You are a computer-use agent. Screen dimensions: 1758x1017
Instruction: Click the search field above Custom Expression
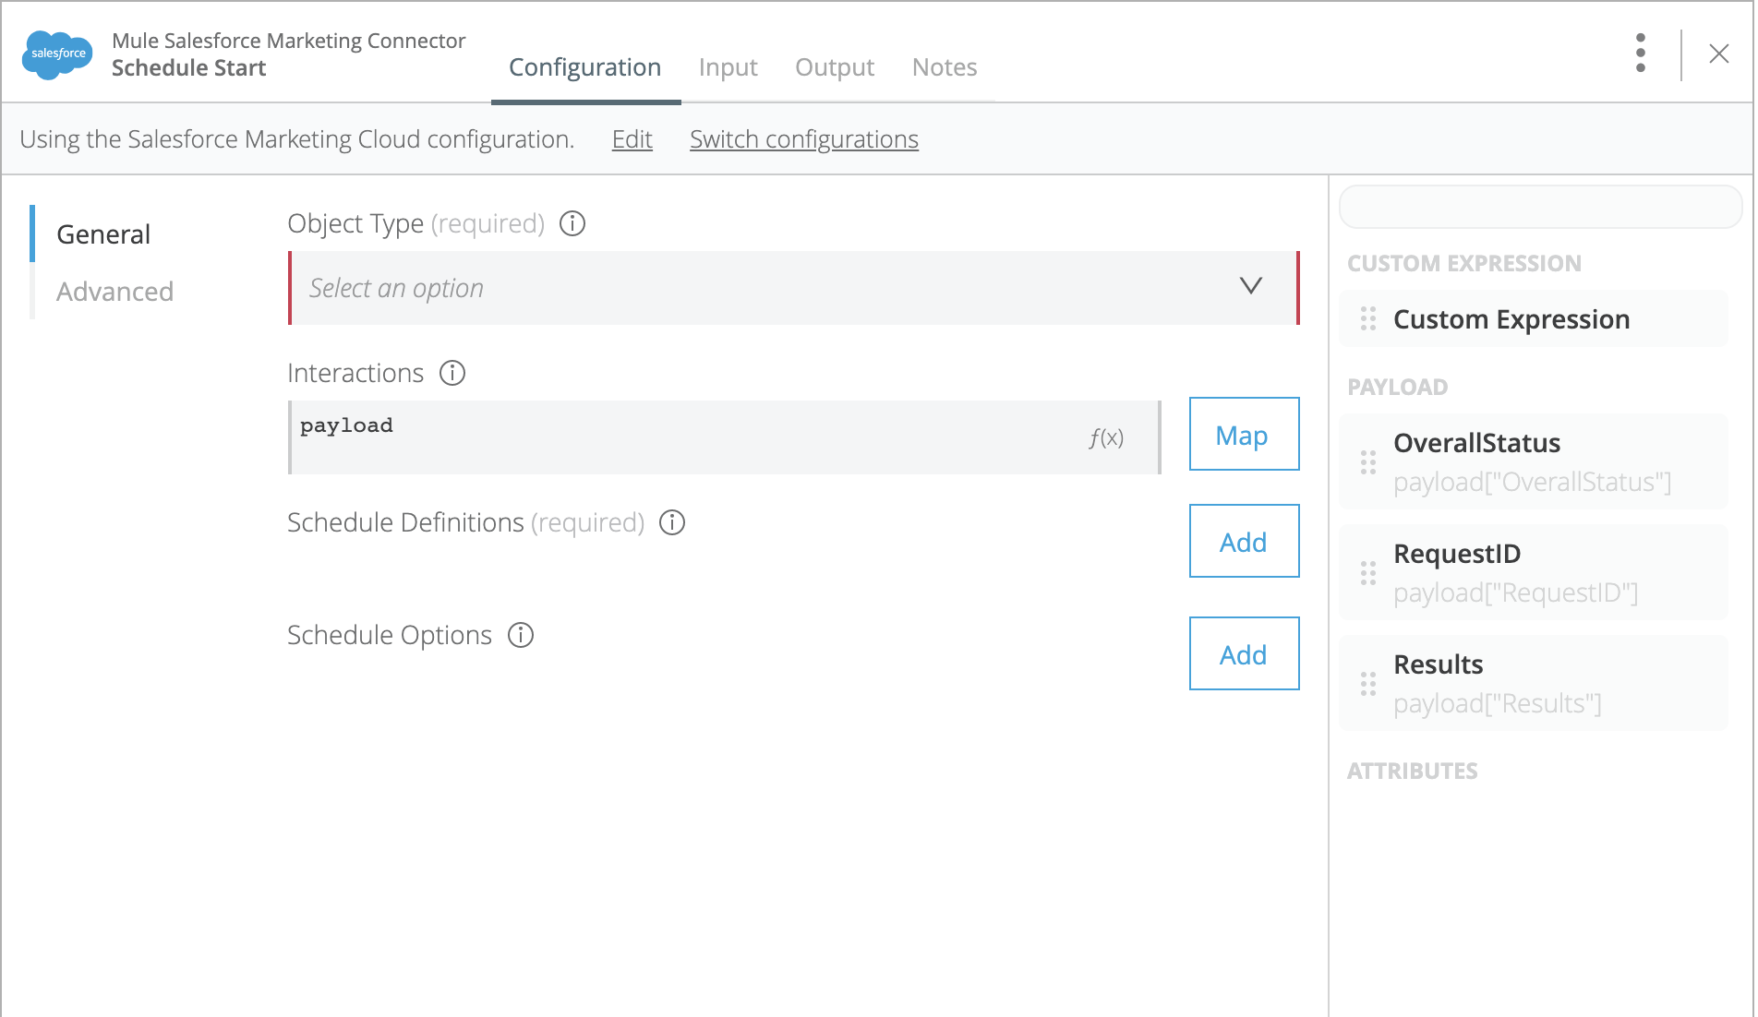click(x=1539, y=207)
